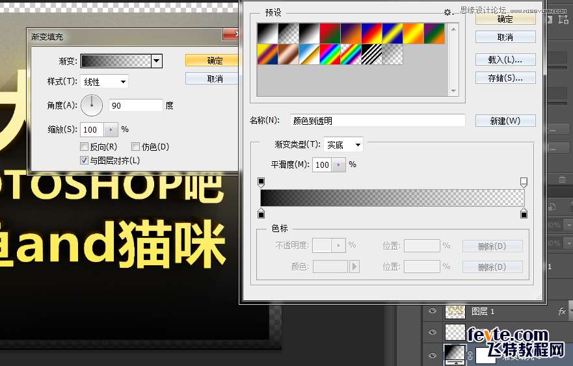Image resolution: width=573 pixels, height=366 pixels.
Task: Pick the copper gradient preset
Action: 288,55
